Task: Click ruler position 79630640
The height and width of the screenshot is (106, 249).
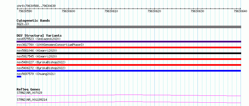Action: (240, 11)
